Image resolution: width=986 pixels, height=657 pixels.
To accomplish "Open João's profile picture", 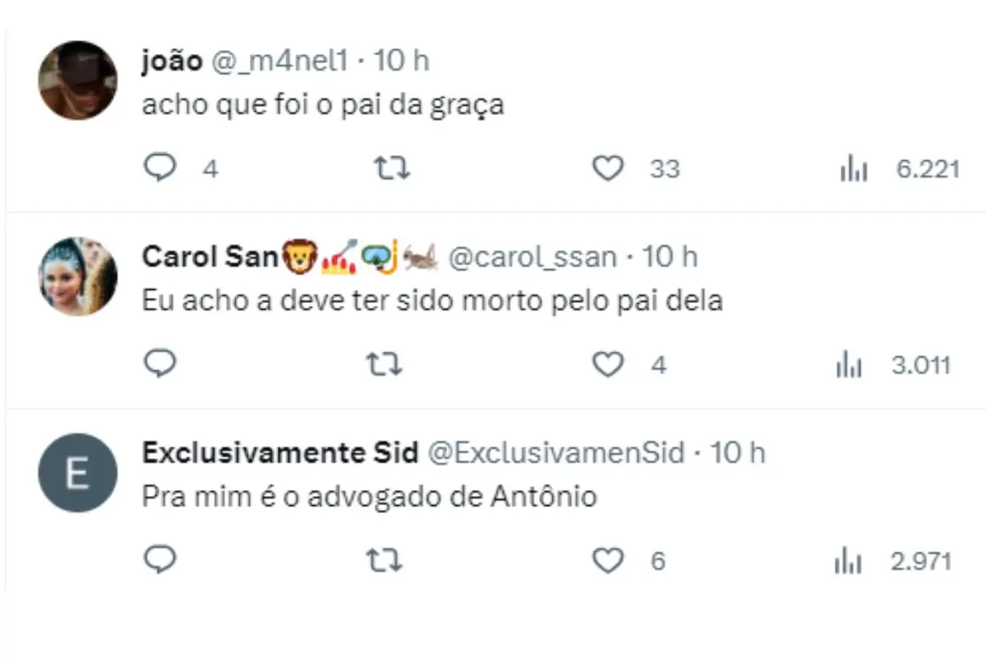I will 78,80.
